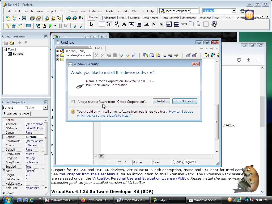This screenshot has width=272, height=204.
Task: Select the TRadioButton component in palette
Action: coord(161,24)
